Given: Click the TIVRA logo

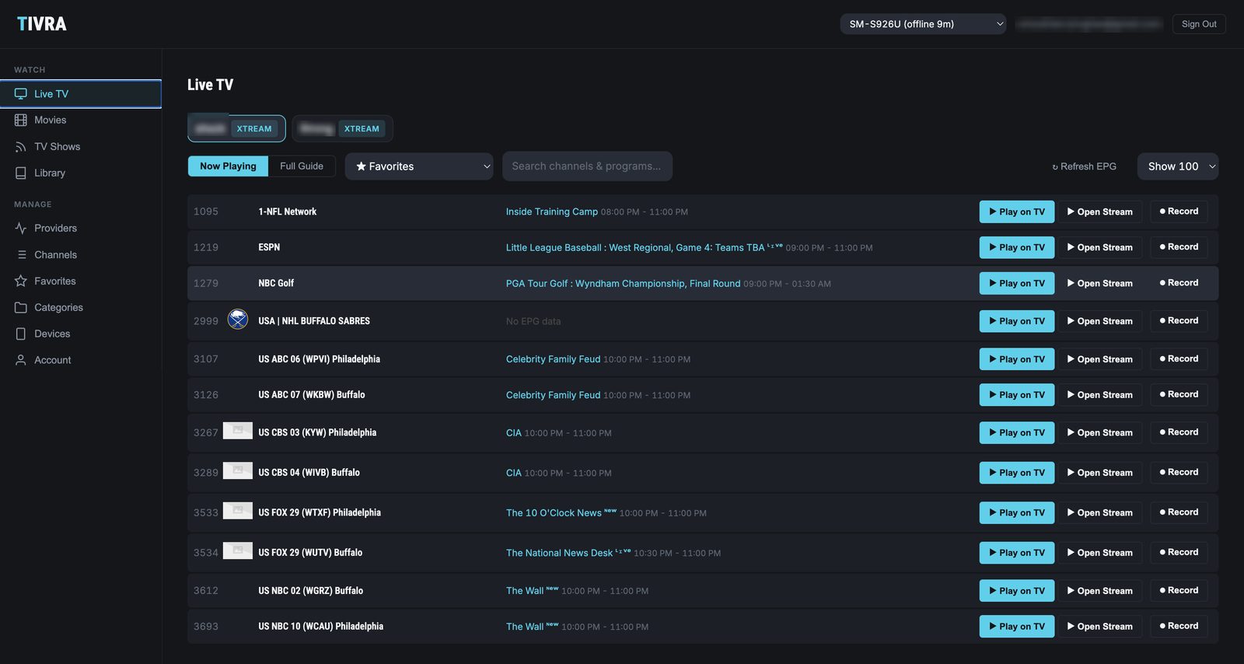Looking at the screenshot, I should coord(42,24).
